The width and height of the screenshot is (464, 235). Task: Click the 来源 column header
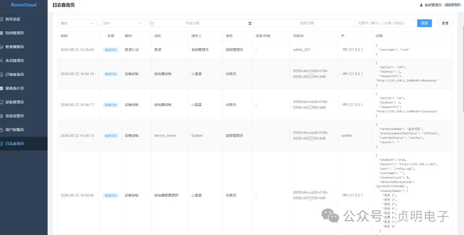click(x=111, y=36)
